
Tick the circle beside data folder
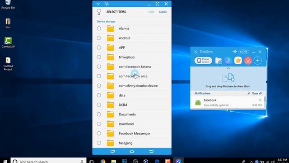99,95
